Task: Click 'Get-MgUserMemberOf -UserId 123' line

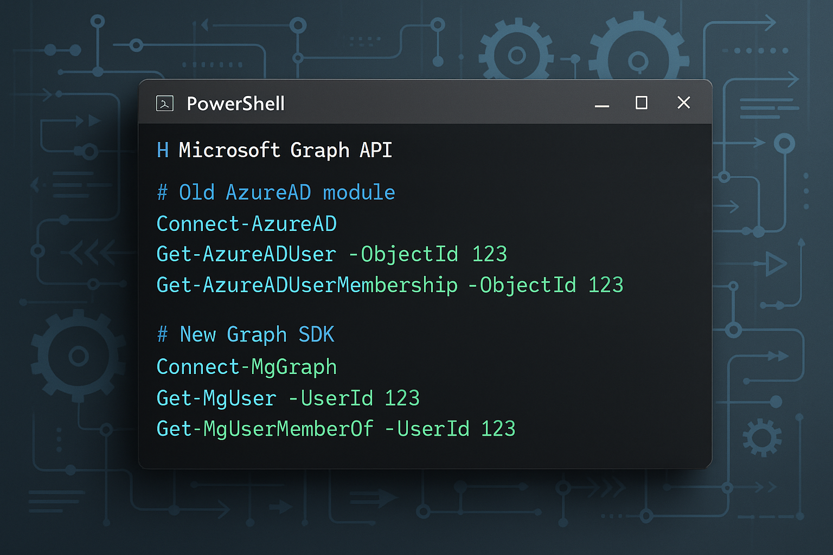Action: pyautogui.click(x=336, y=429)
